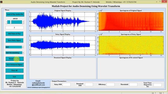168x94 pixels.
Task: Click the Noisy SNR output field
Action: [66, 85]
